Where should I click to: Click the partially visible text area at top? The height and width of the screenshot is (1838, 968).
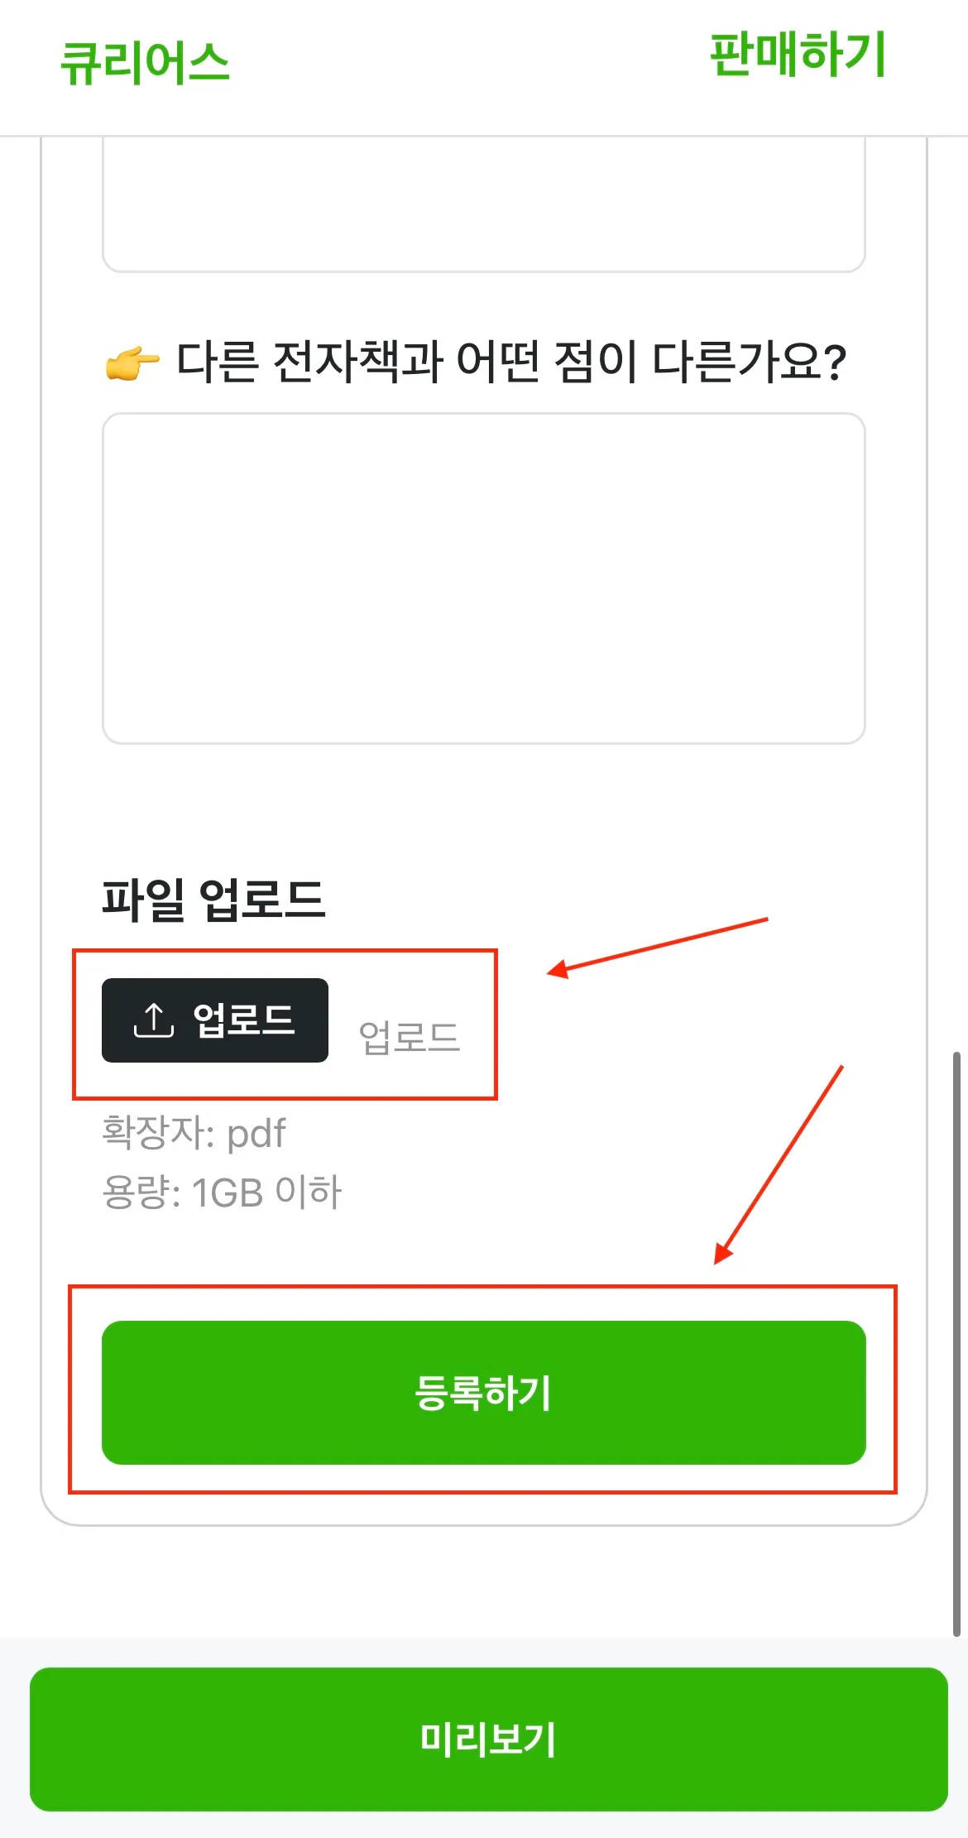point(484,204)
